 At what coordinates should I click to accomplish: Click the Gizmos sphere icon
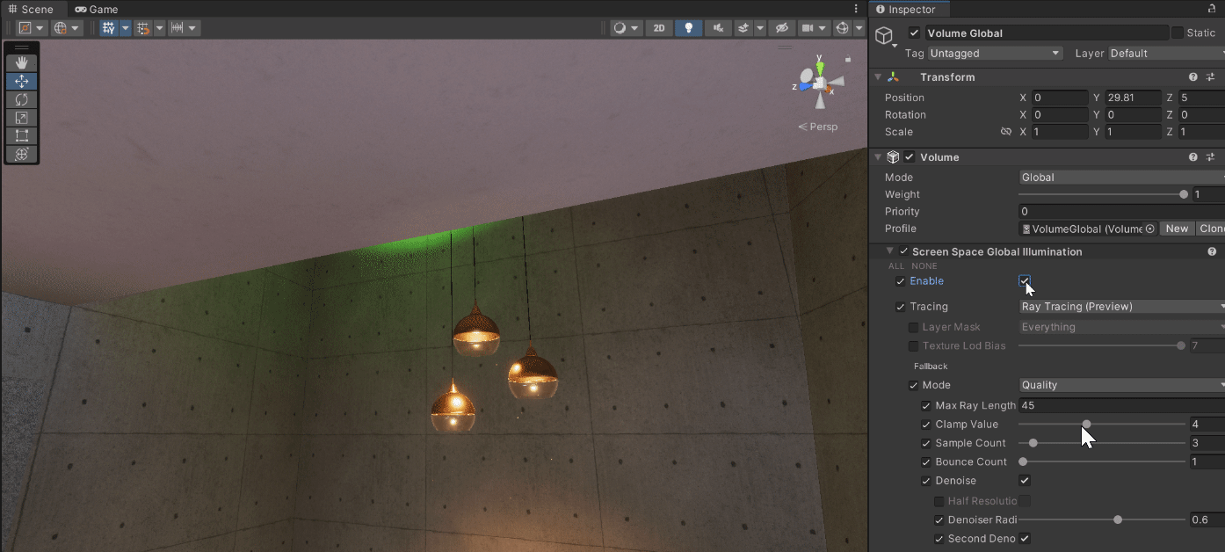pos(843,28)
